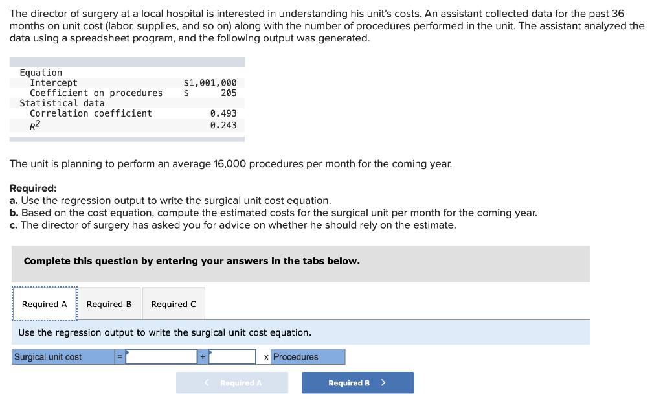This screenshot has width=663, height=414.
Task: Click the 0.493 correlation value
Action: pyautogui.click(x=223, y=113)
